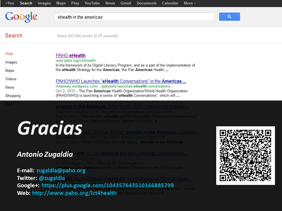Open Documents in the top bar

147,3
